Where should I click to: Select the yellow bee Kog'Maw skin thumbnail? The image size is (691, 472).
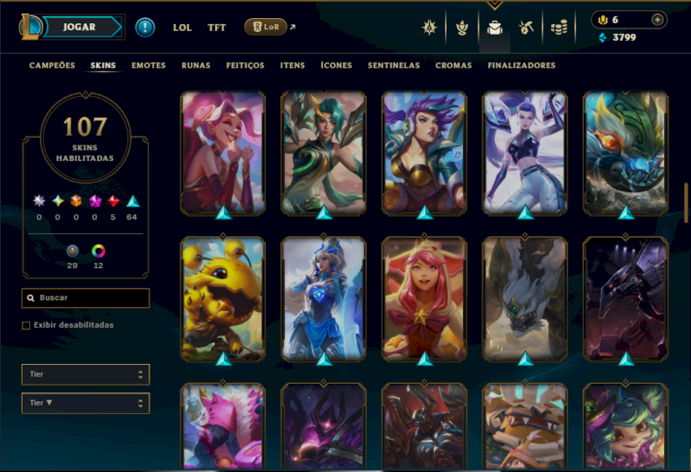coord(223,299)
